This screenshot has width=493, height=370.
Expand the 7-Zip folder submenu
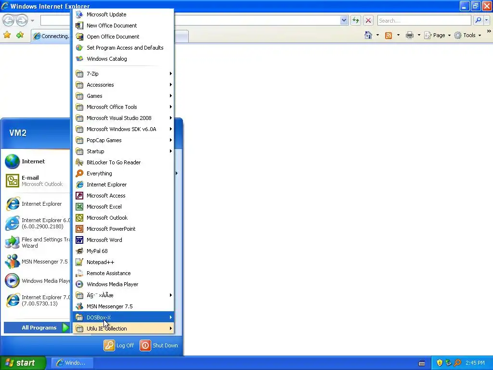[123, 74]
